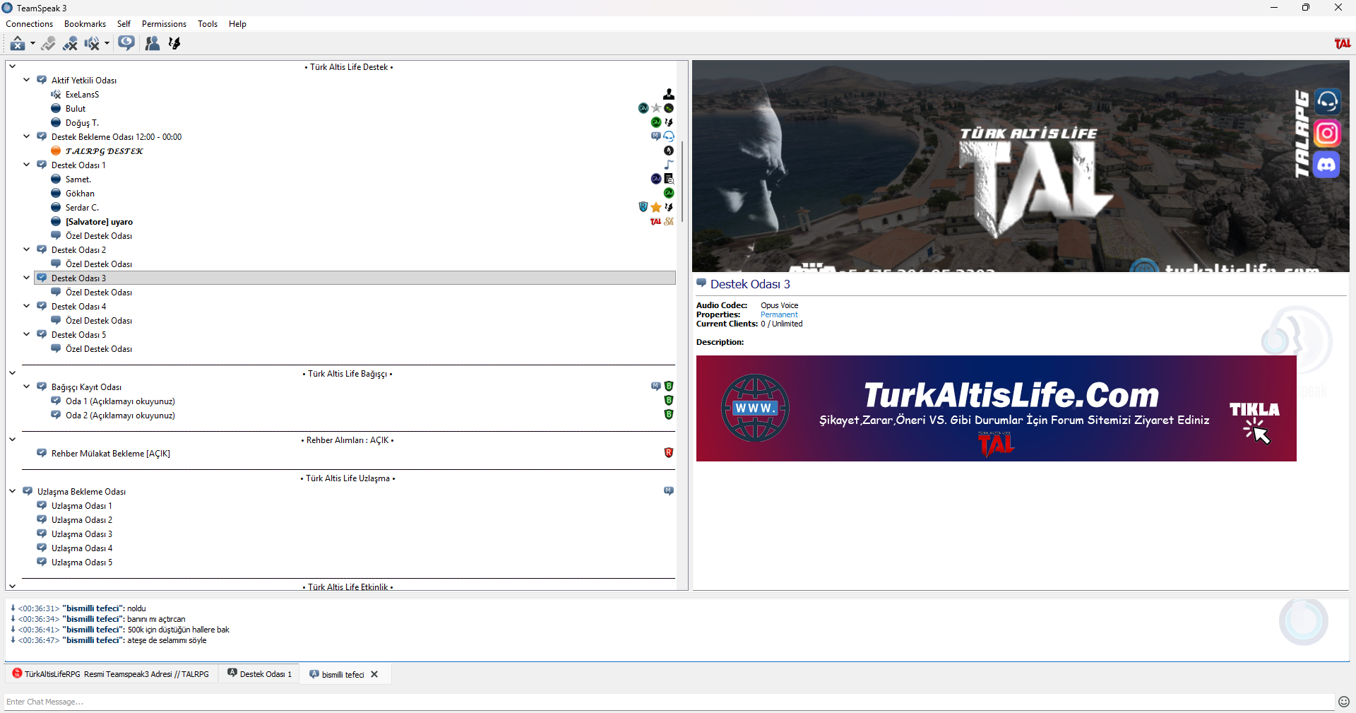Collapse the Uzlaşma Bekleme Odası channel
1356x713 pixels.
[x=12, y=491]
